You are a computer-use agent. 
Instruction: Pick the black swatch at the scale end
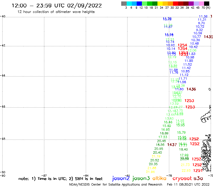(x=207, y=3)
